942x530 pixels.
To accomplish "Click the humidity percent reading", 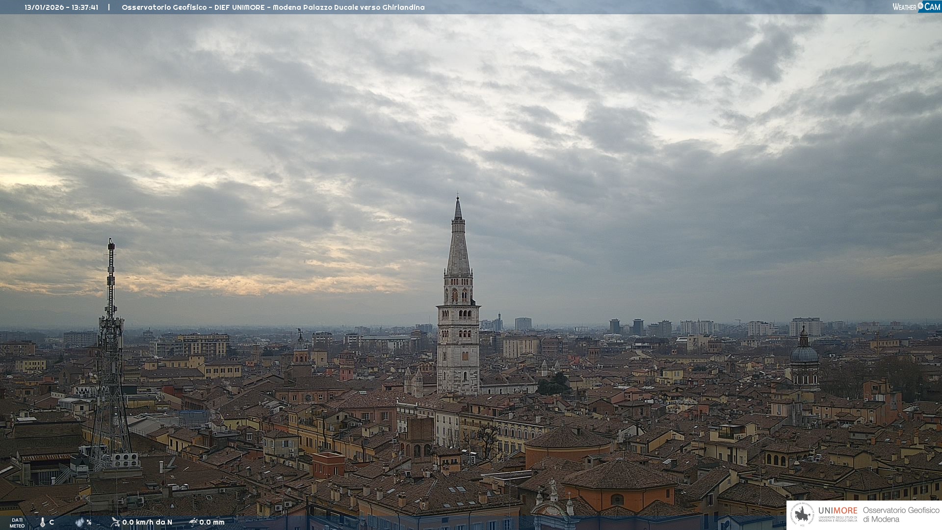I will [89, 522].
